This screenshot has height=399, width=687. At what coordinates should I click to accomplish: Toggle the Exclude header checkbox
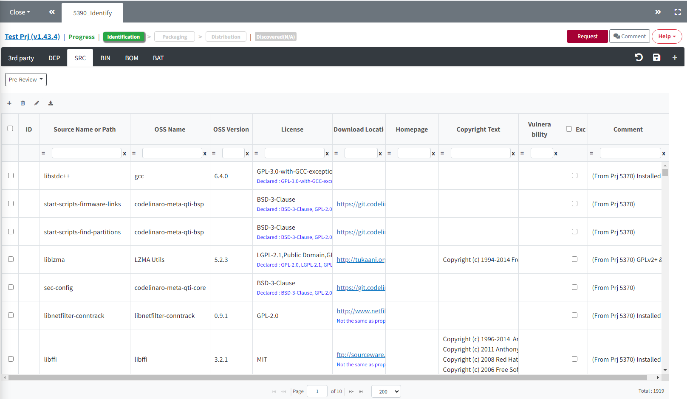tap(569, 129)
